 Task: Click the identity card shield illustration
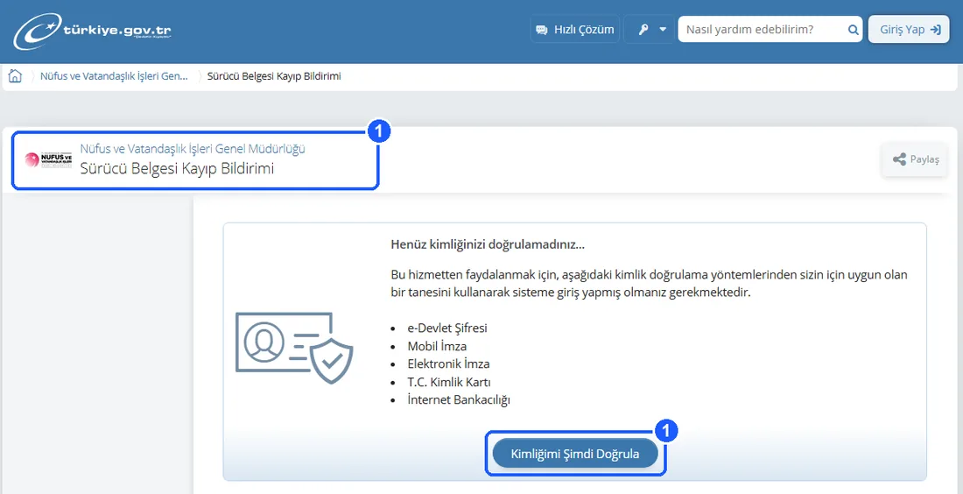point(294,349)
